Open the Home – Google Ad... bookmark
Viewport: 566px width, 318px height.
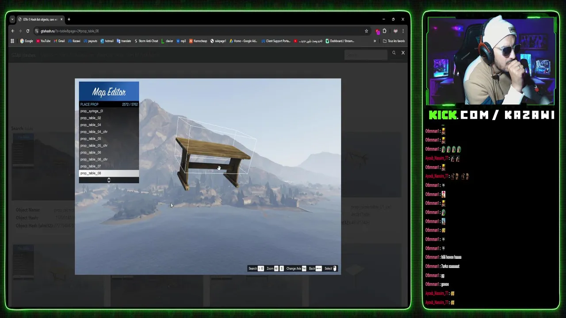[243, 41]
